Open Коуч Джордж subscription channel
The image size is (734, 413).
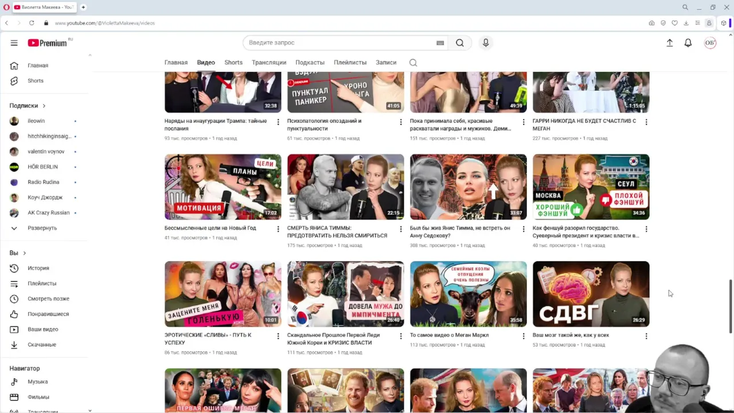click(x=45, y=197)
